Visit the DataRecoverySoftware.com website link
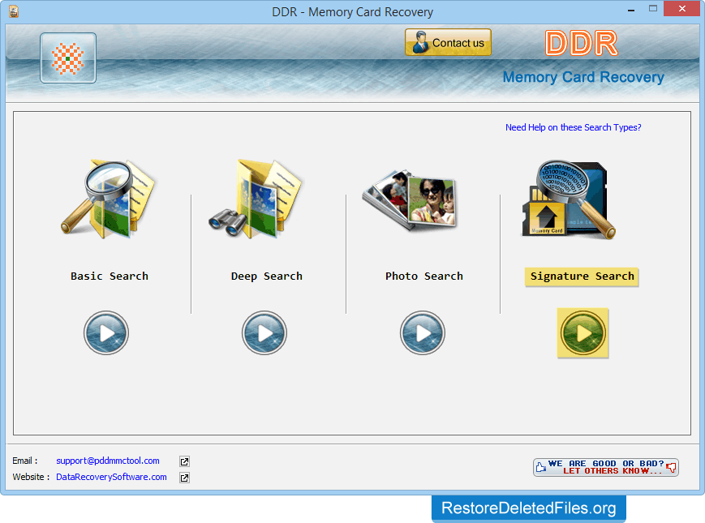The image size is (705, 523). tap(111, 477)
